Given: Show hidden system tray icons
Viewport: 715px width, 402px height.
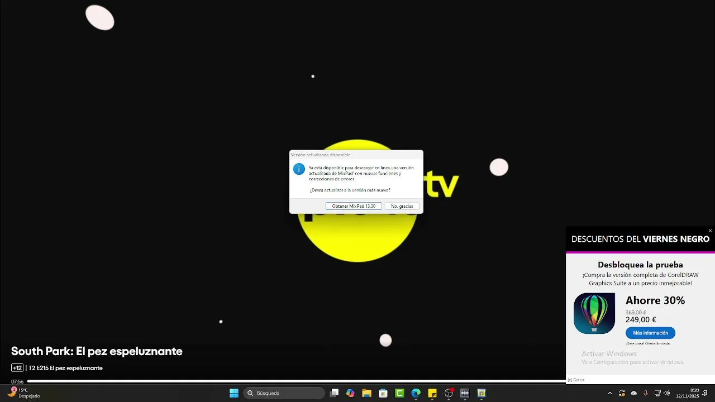Looking at the screenshot, I should click(609, 393).
